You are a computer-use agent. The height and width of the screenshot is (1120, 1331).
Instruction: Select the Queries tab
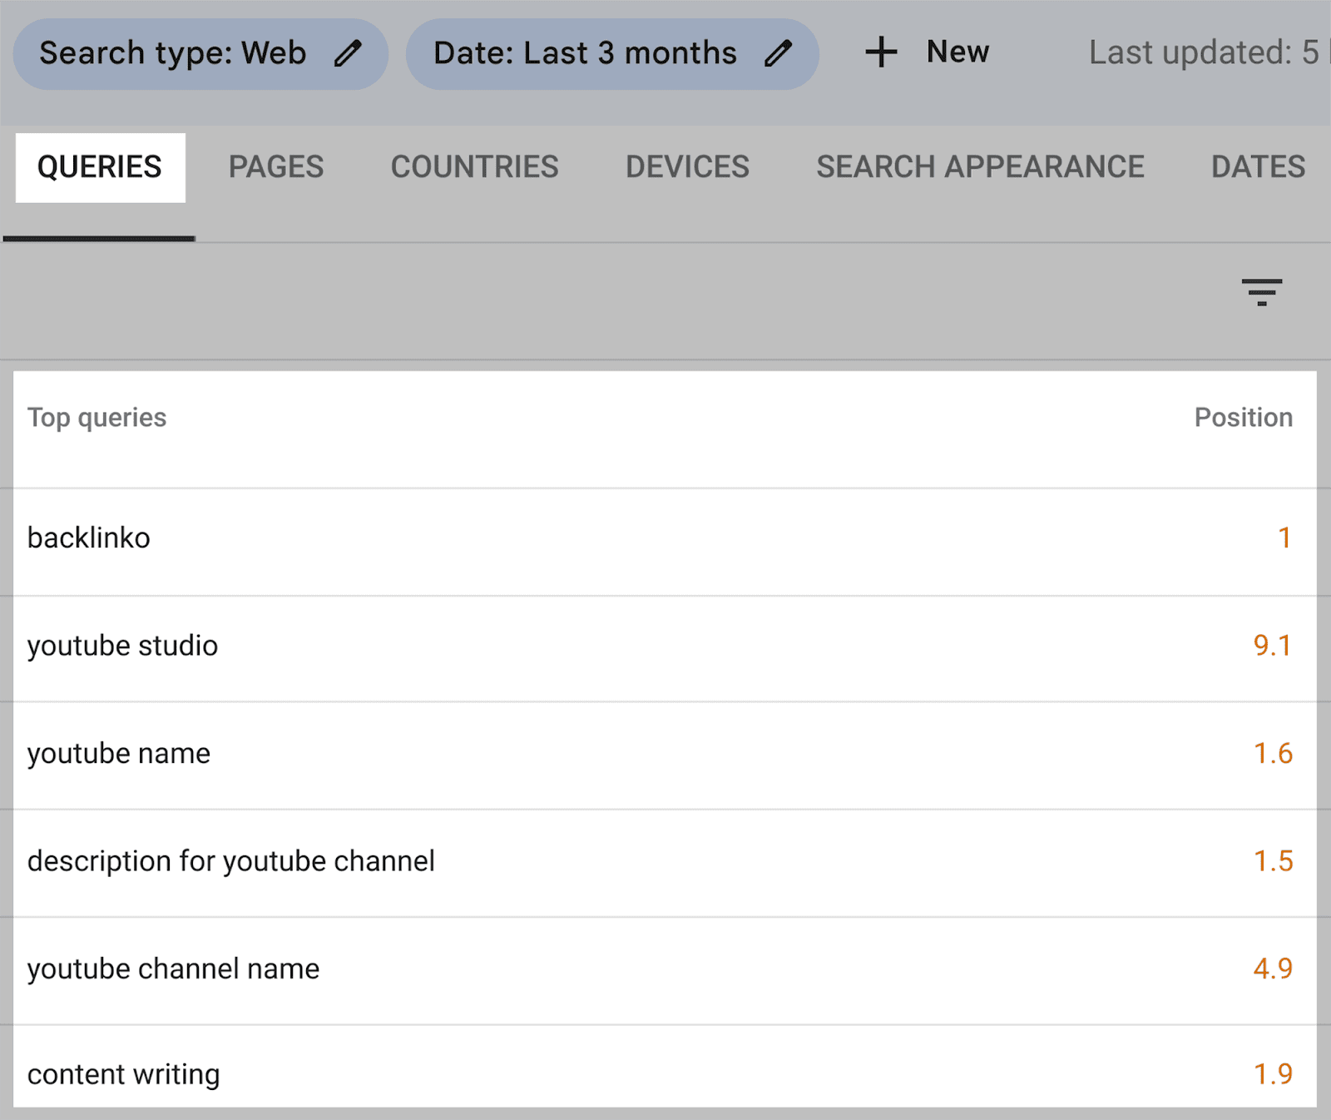pos(100,167)
